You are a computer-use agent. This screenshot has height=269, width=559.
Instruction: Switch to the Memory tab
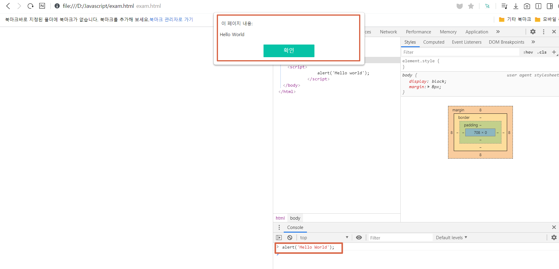448,32
